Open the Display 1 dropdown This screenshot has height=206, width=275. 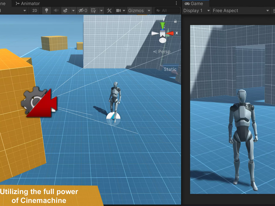click(x=196, y=11)
